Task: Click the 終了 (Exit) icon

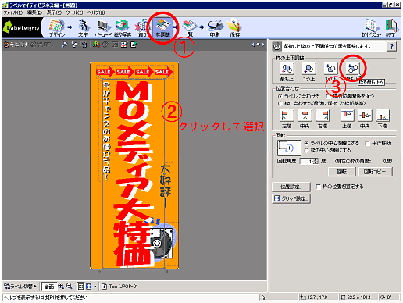Action: coord(391,28)
